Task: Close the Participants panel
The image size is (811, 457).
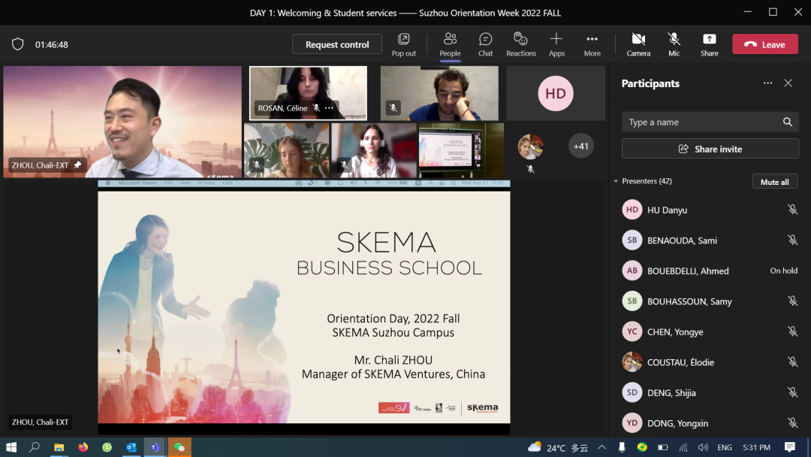Action: coord(788,83)
